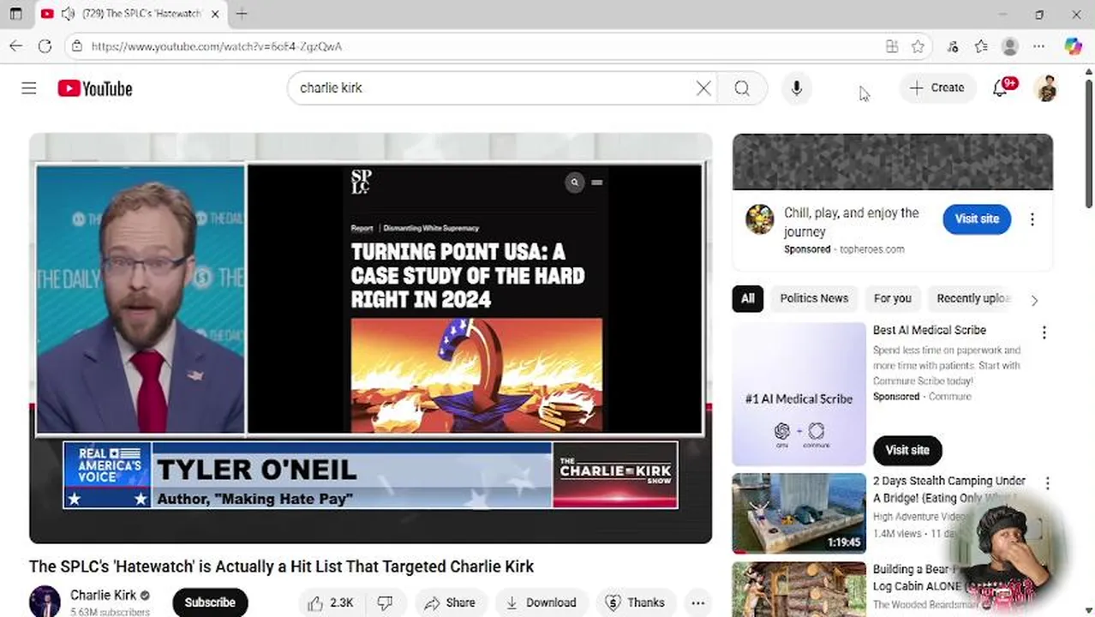Click the video player area

click(x=370, y=338)
